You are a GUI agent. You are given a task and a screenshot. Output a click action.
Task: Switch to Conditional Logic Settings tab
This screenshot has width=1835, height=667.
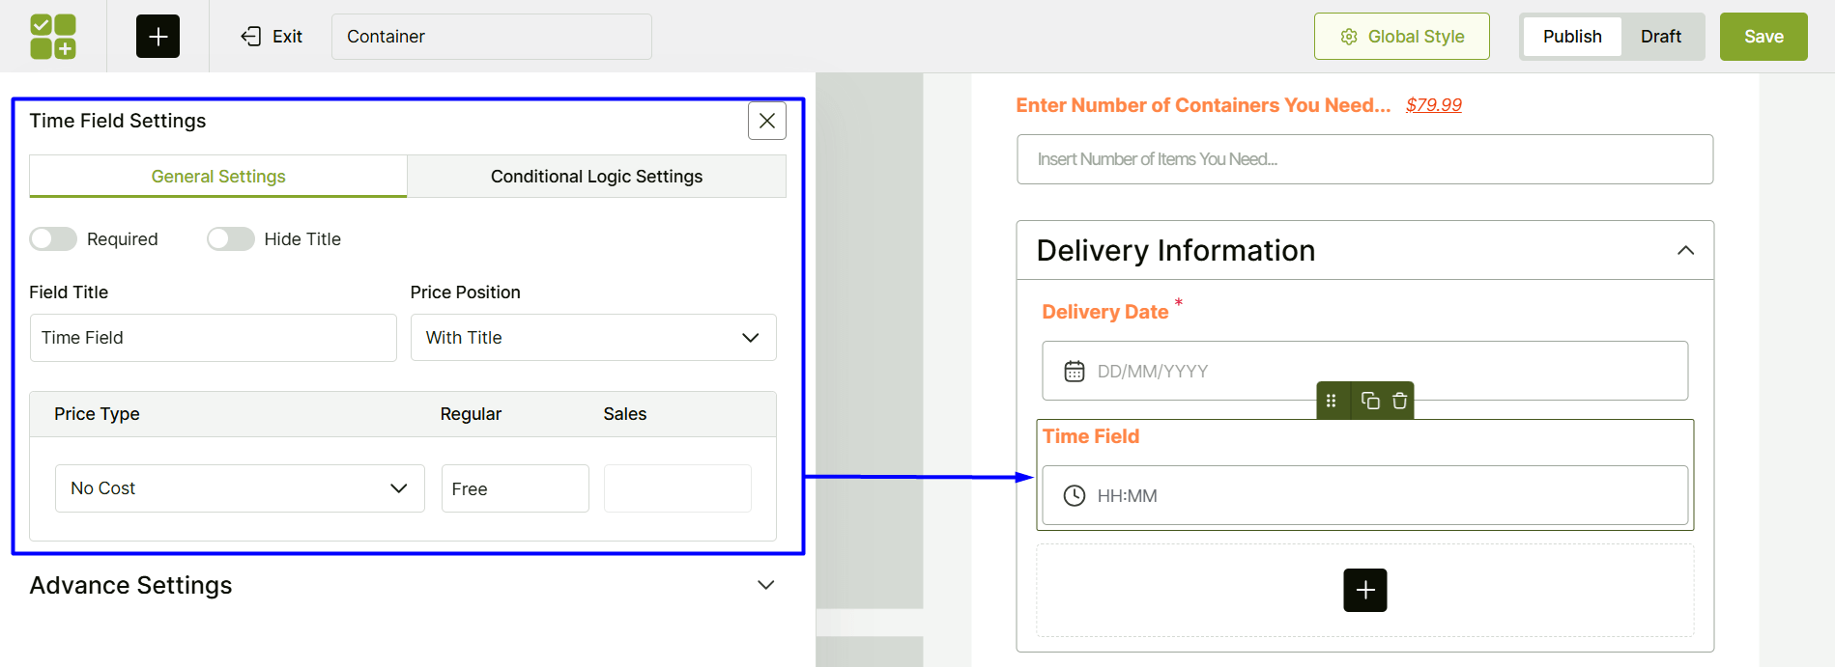pos(596,177)
